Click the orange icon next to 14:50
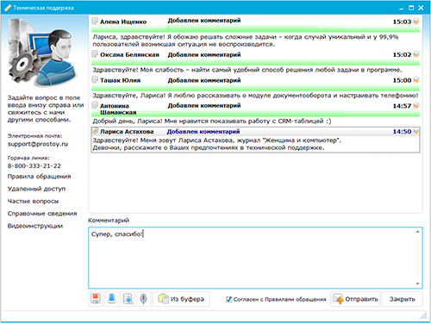This screenshot has width=431, height=324. click(416, 131)
